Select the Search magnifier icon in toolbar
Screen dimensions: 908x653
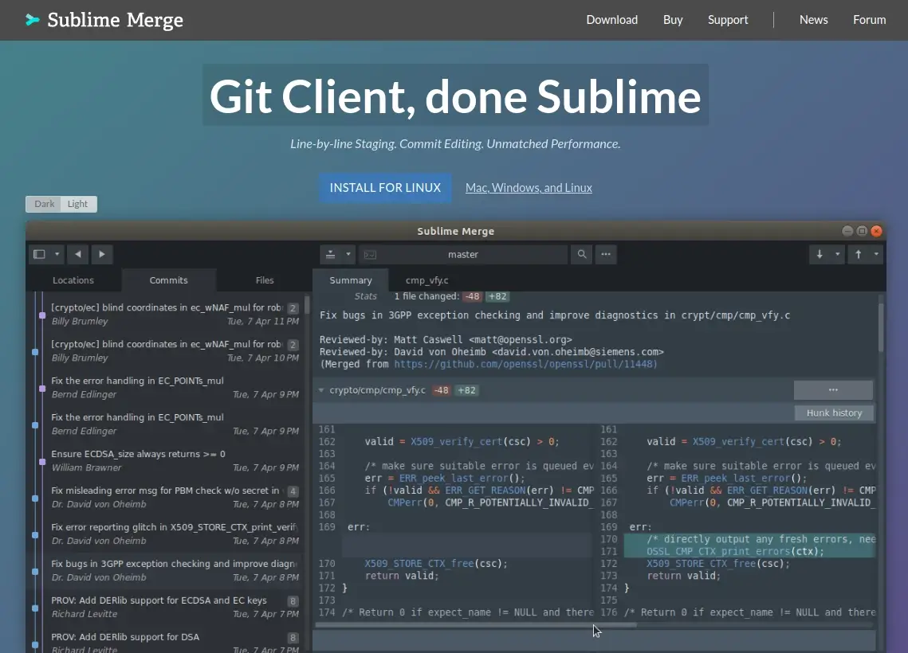(581, 254)
